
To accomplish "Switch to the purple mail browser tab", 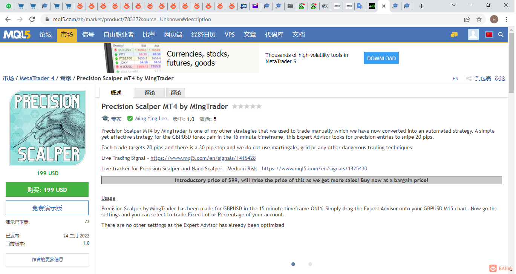I will tap(255, 6).
